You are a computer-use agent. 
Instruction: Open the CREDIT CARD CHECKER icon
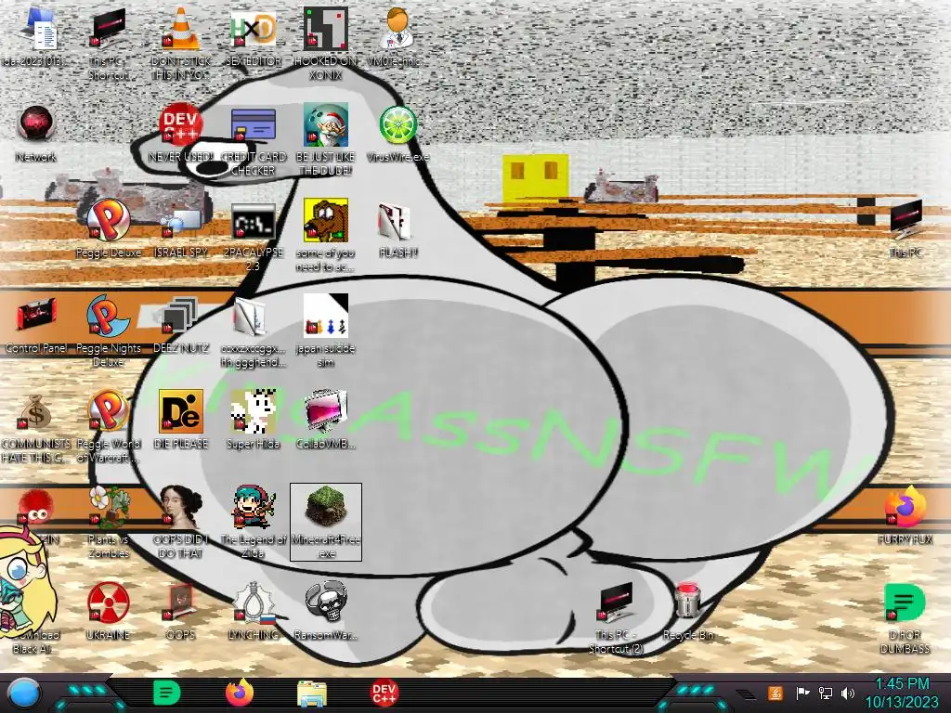coord(254,140)
